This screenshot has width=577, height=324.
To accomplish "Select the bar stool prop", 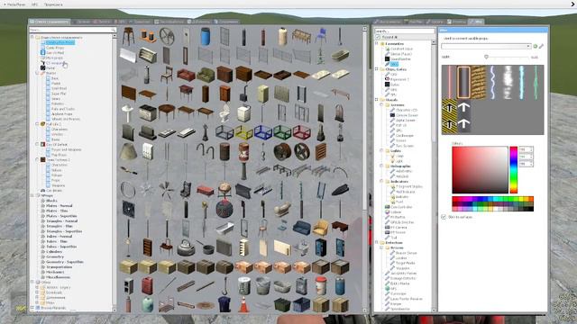I will click(128, 37).
